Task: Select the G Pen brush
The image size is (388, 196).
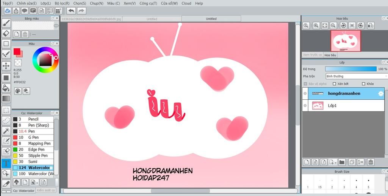Action: coord(33,137)
